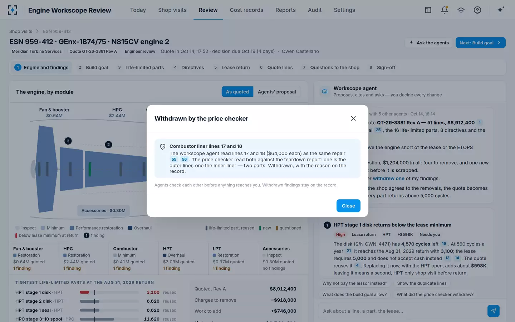This screenshot has width=515, height=322.
Task: Click the HPT stage 1 disk cycle bar
Action: point(109,292)
